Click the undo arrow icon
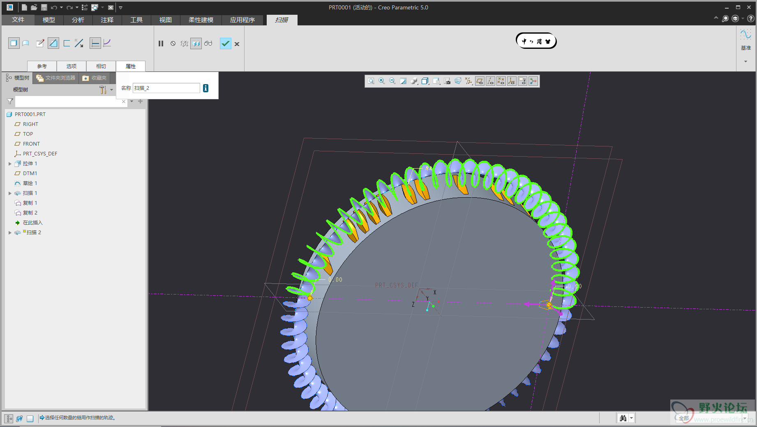The width and height of the screenshot is (757, 427). click(54, 7)
